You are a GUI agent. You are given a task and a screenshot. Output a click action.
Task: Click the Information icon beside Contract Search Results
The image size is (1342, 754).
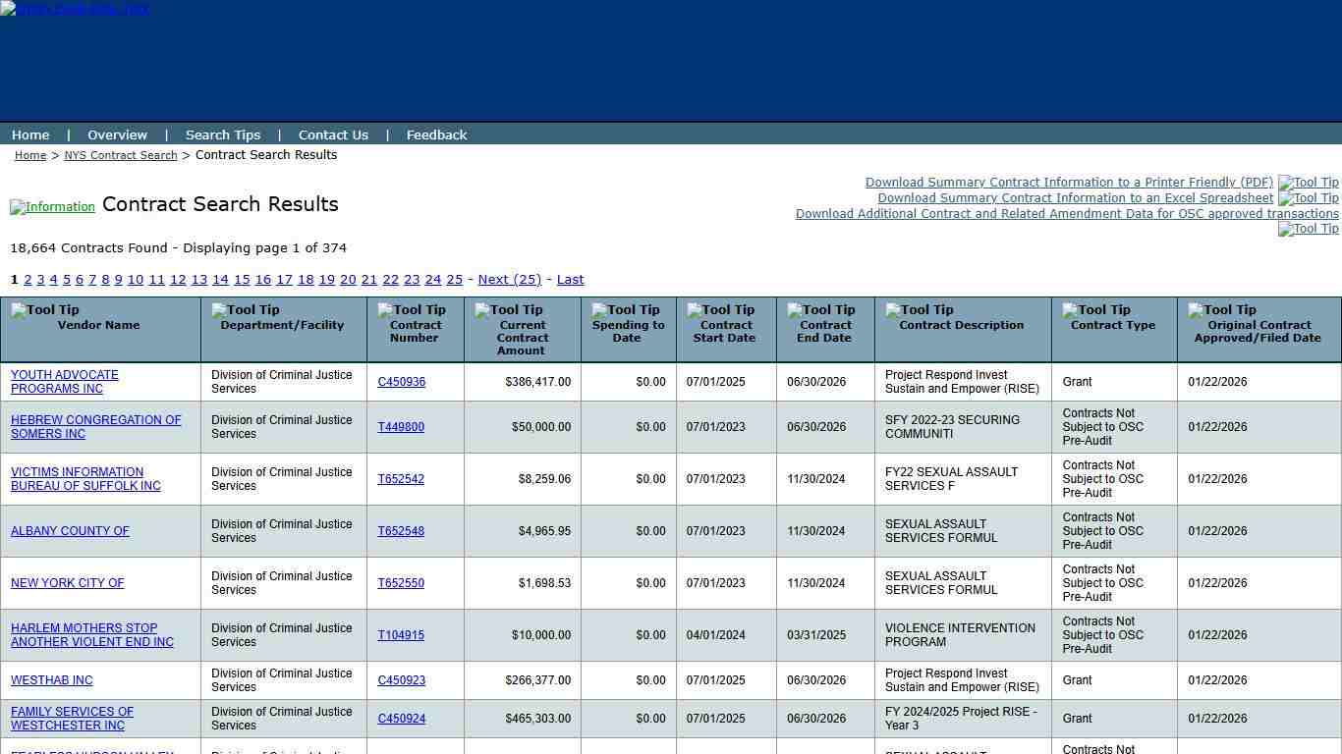pyautogui.click(x=52, y=207)
